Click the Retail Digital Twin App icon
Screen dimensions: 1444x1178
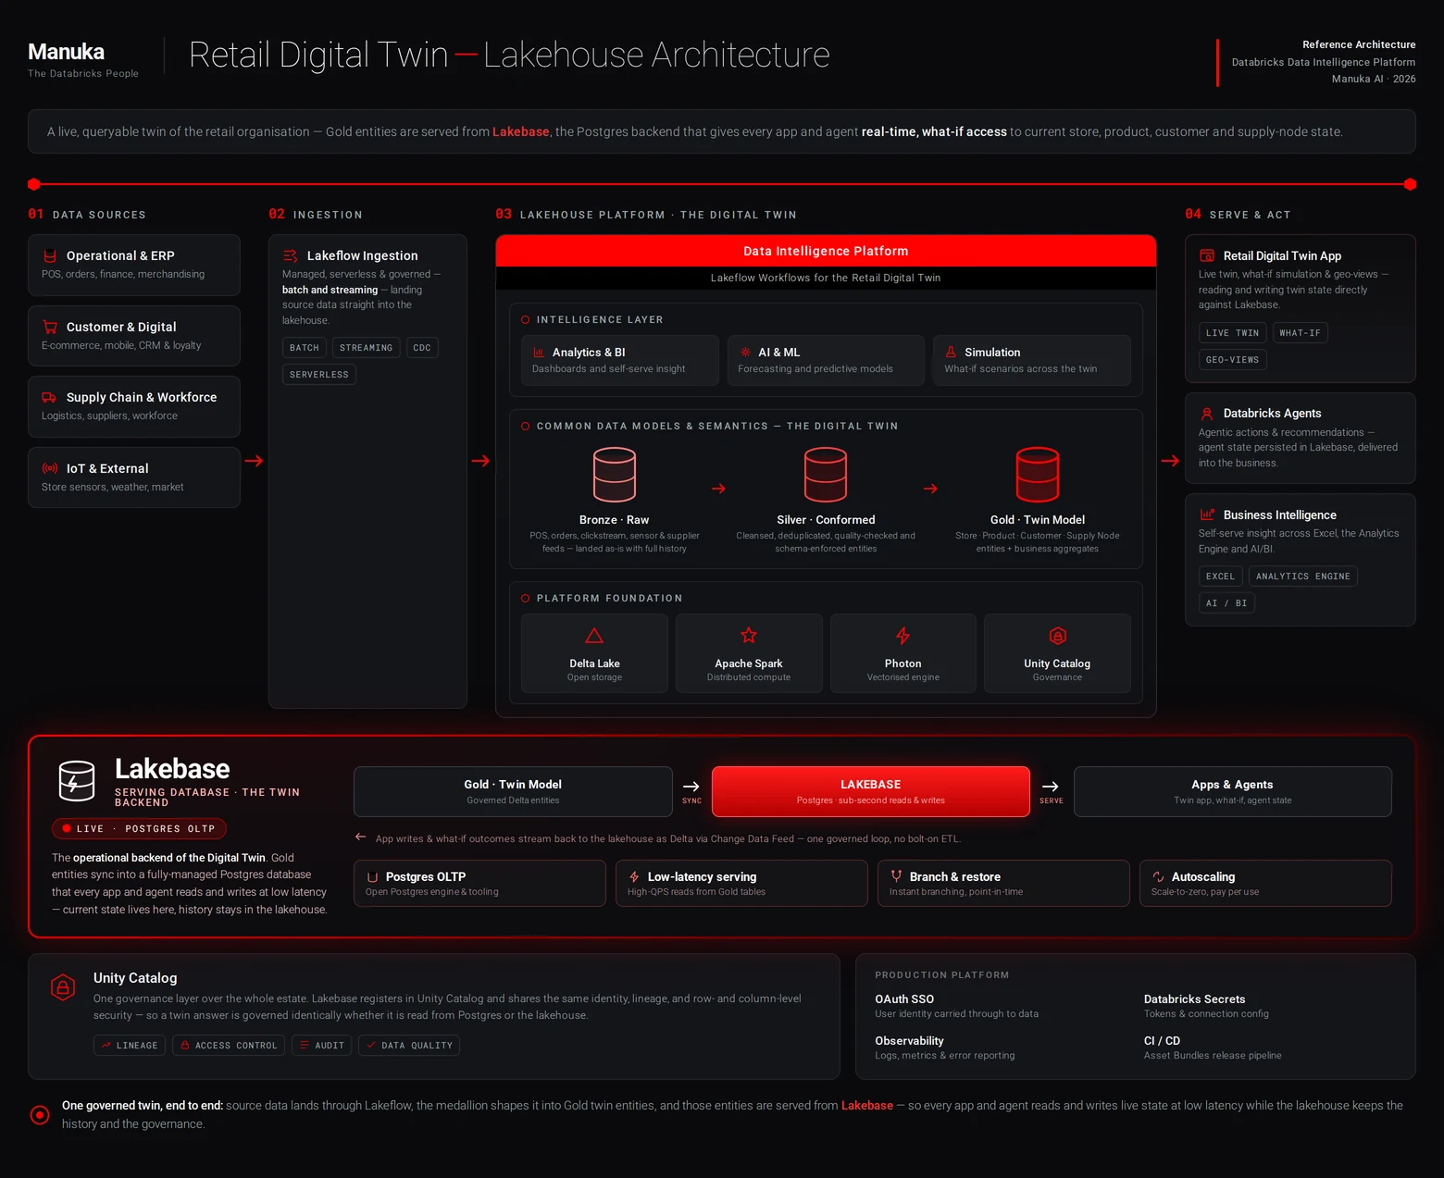[1207, 255]
